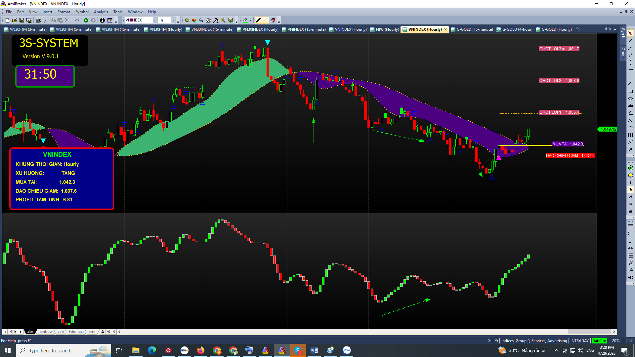Image resolution: width=635 pixels, height=357 pixels.
Task: Toggle the daily 'd' interval button
Action: (x=630, y=197)
